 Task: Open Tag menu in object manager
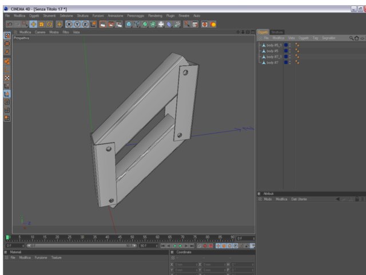315,38
